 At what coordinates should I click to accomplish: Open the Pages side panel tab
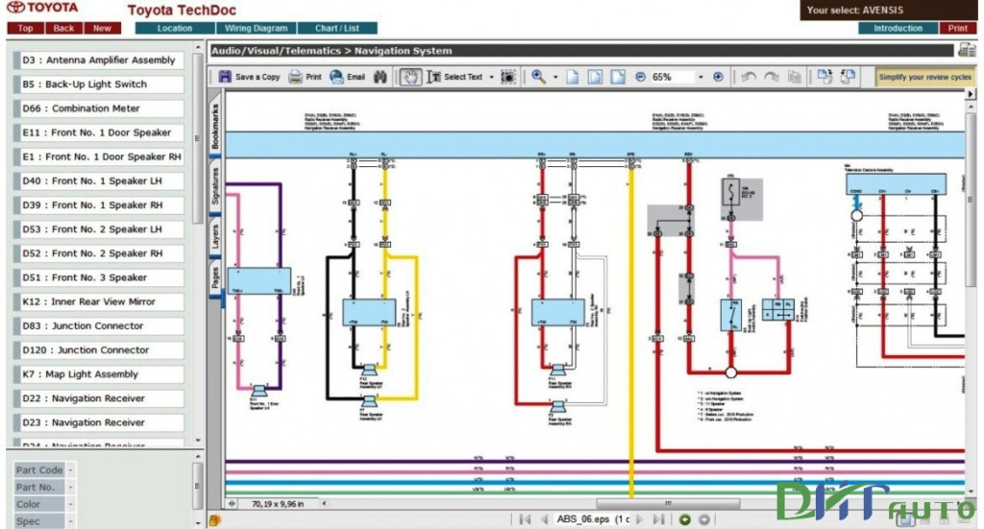point(215,277)
